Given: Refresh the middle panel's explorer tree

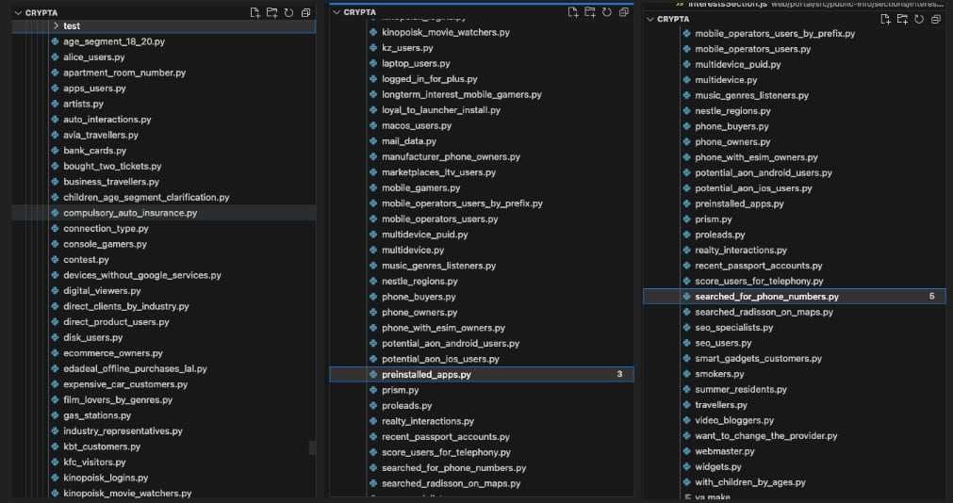Looking at the screenshot, I should [607, 12].
